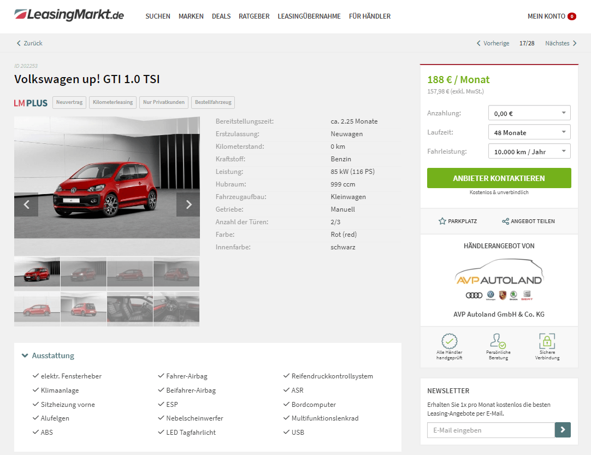
Task: Click the 'Multifunktionslenkrad' equipment item
Action: coord(325,418)
